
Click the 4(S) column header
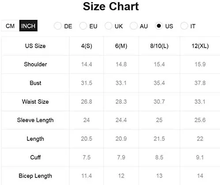tap(87, 46)
